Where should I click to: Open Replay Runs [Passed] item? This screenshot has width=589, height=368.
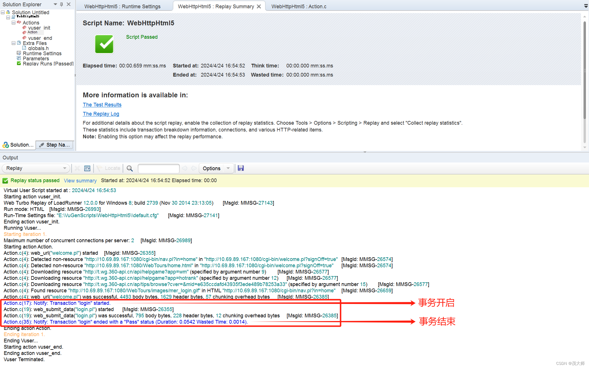tap(48, 63)
